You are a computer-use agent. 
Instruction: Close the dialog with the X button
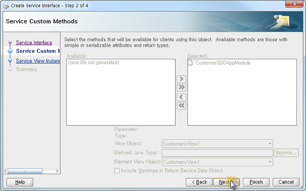[x=295, y=4]
